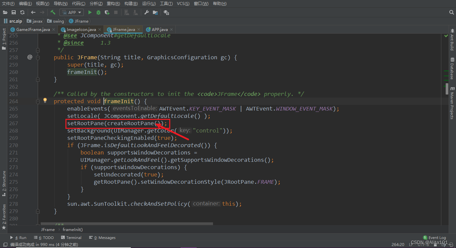
Task: Click the yellow intention lightbulb icon
Action: tap(45, 100)
